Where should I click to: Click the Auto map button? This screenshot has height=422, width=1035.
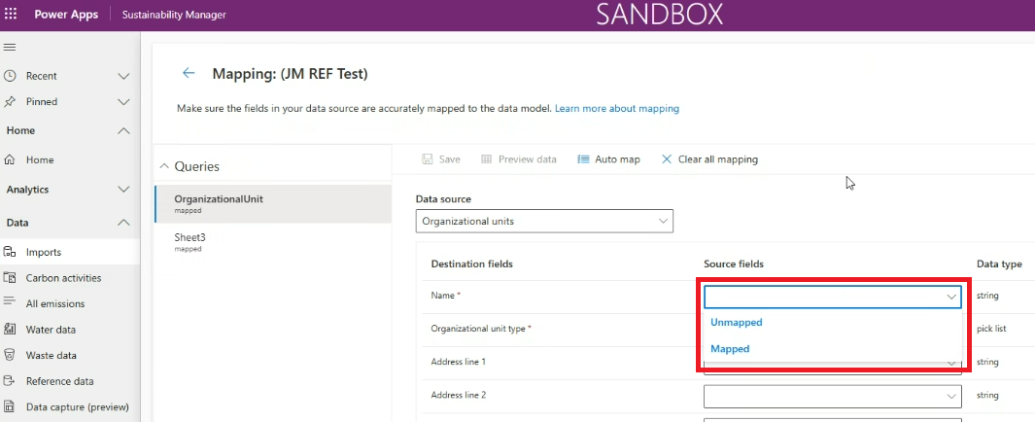(x=608, y=159)
